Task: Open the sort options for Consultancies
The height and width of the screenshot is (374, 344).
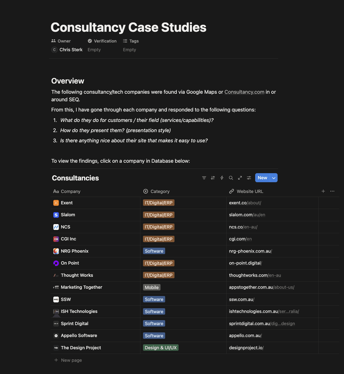Action: pos(213,178)
